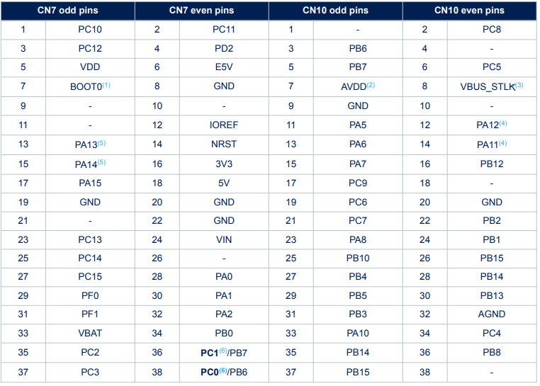Image resolution: width=540 pixels, height=386 pixels.
Task: Open the PC1 footnote (6) reference
Action: 223,351
